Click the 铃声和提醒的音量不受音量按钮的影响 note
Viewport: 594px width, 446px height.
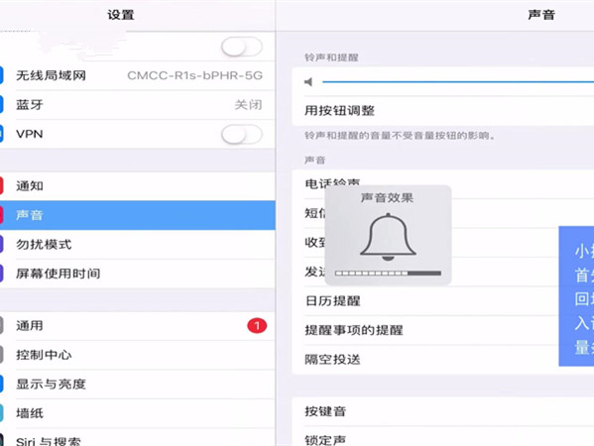[400, 136]
